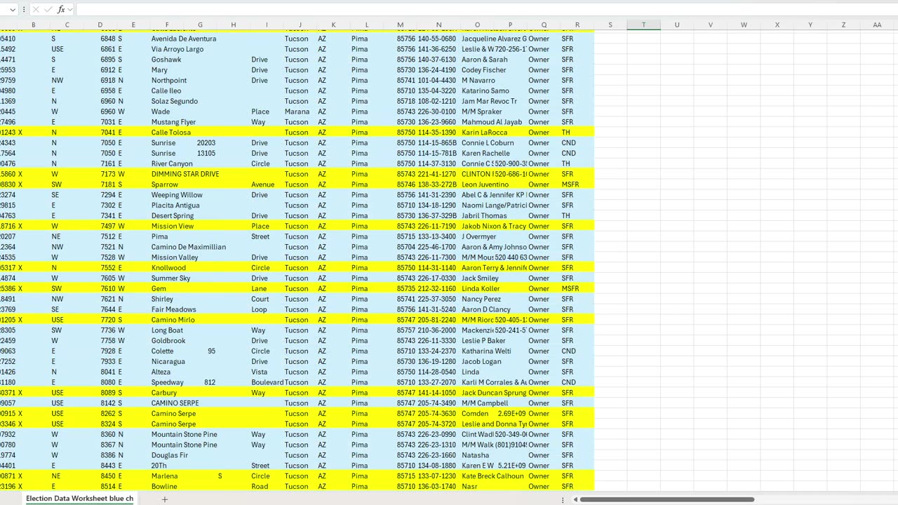Click the three-dot handle left of the scrollbar
The image size is (898, 505).
563,499
